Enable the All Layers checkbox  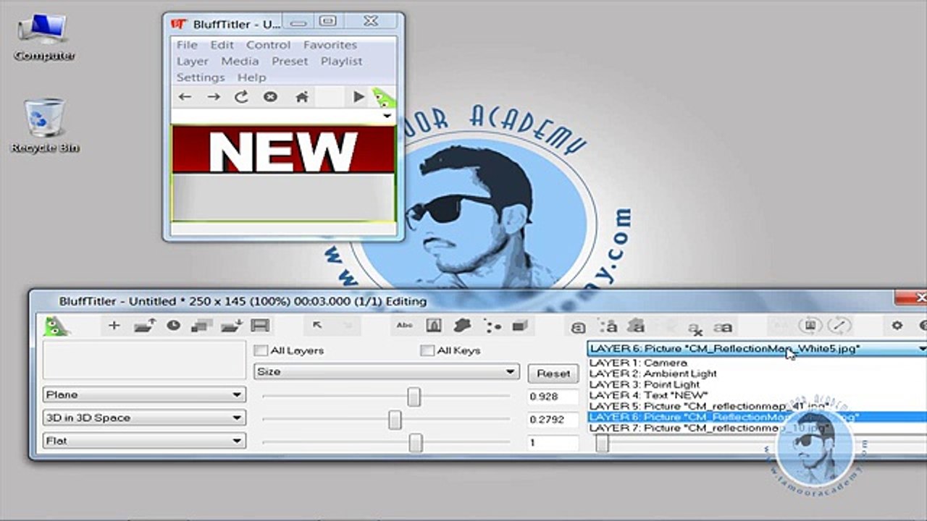[261, 350]
